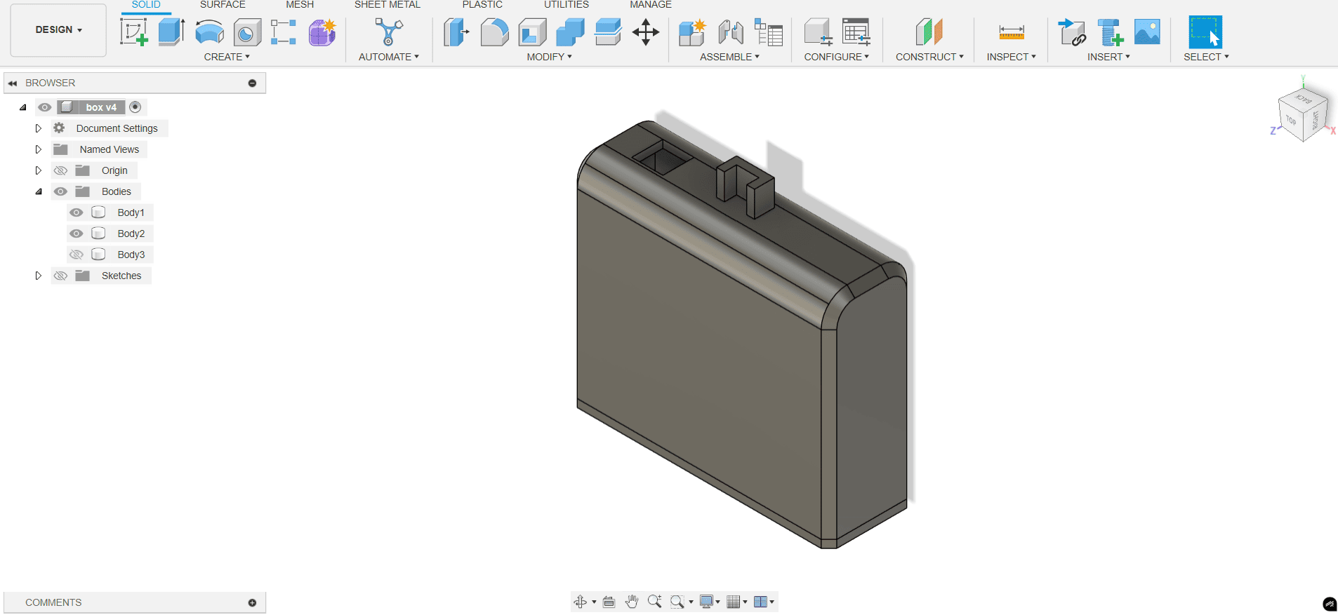Click the Orbit navigation icon
The height and width of the screenshot is (615, 1338).
coord(581,602)
